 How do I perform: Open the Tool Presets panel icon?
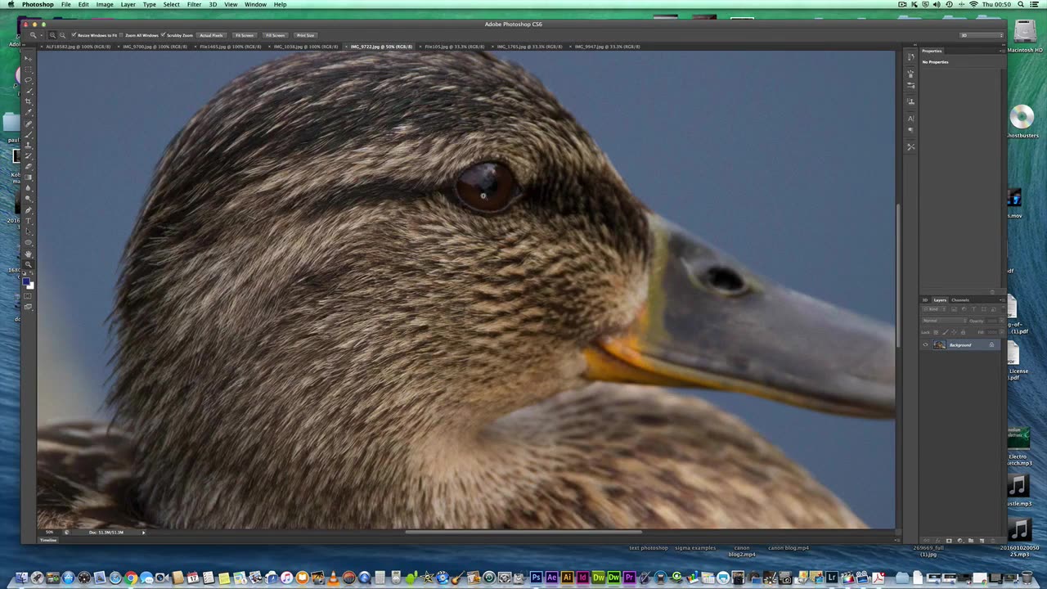pyautogui.click(x=911, y=147)
